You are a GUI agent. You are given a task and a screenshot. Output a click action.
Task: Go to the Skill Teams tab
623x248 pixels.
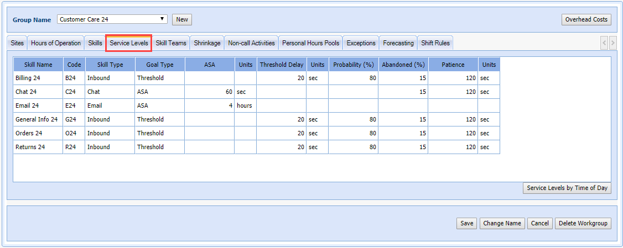coord(171,43)
